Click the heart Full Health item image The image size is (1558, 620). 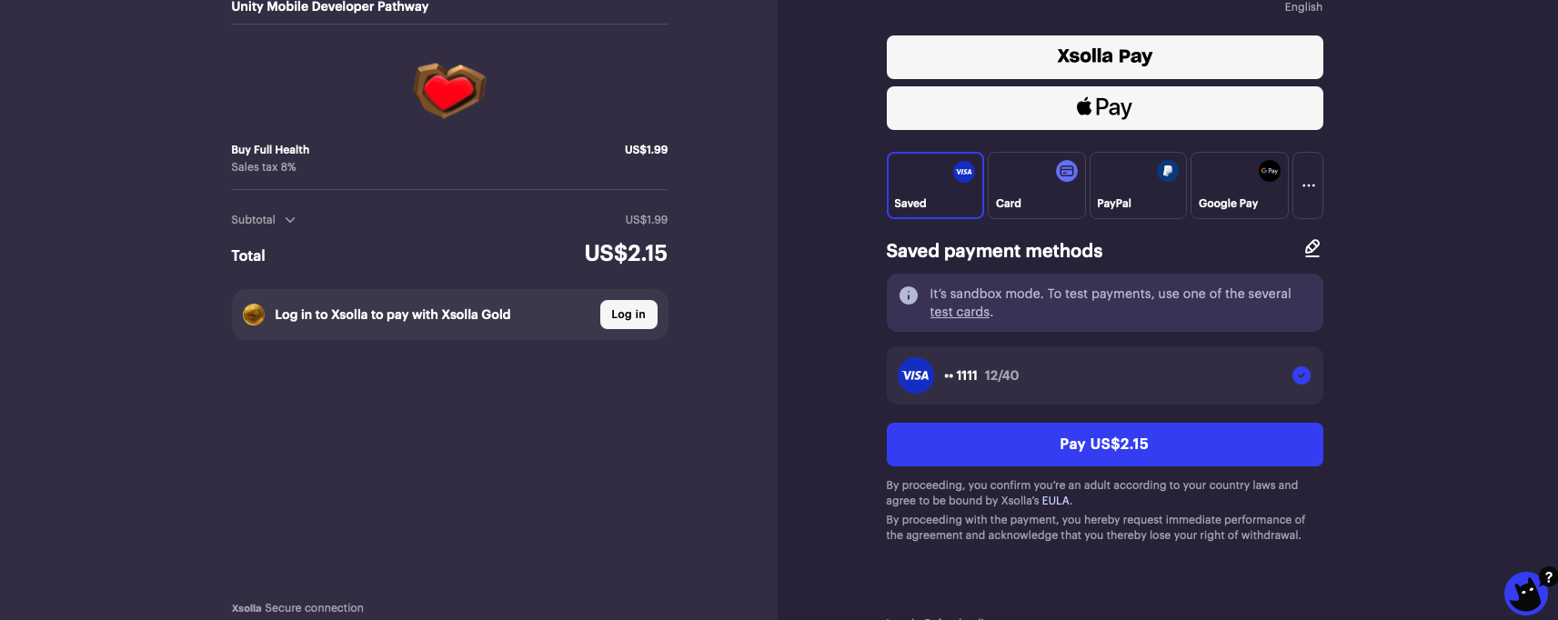pos(449,90)
